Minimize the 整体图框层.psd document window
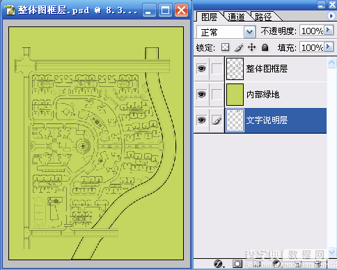 [x=149, y=10]
